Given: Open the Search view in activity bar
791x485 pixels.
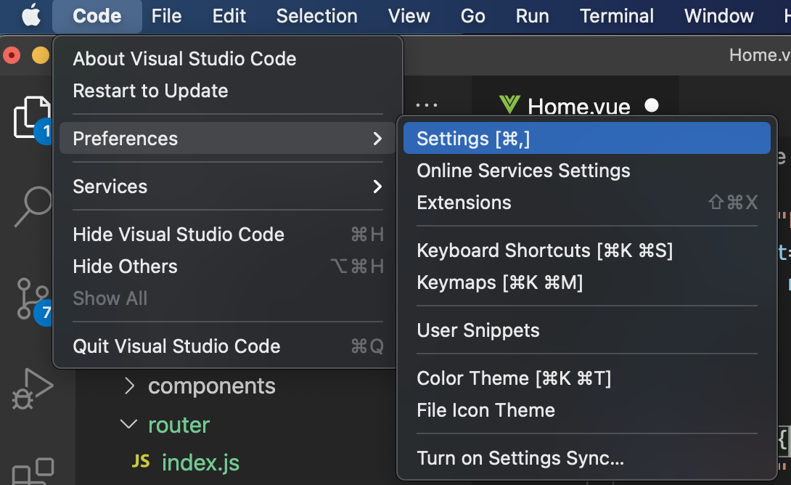Looking at the screenshot, I should click(x=32, y=207).
